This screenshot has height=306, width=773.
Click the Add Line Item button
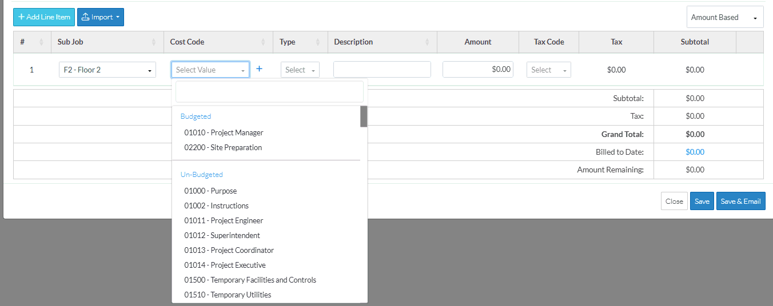pos(44,17)
